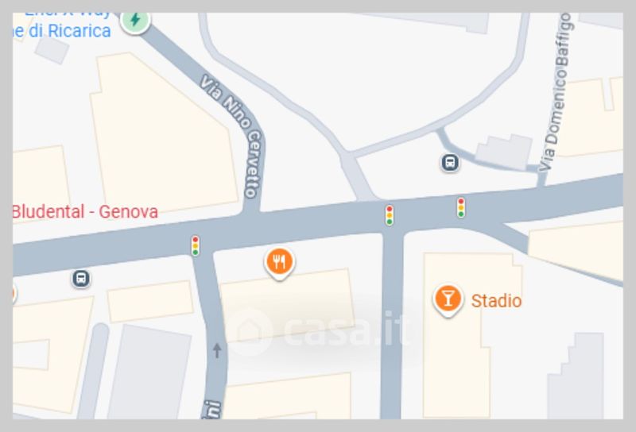Click the Stadio text label
Image resolution: width=636 pixels, height=432 pixels.
(x=496, y=301)
